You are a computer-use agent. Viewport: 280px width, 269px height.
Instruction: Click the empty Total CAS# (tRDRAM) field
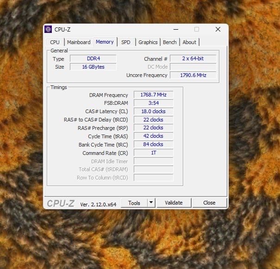pos(153,169)
